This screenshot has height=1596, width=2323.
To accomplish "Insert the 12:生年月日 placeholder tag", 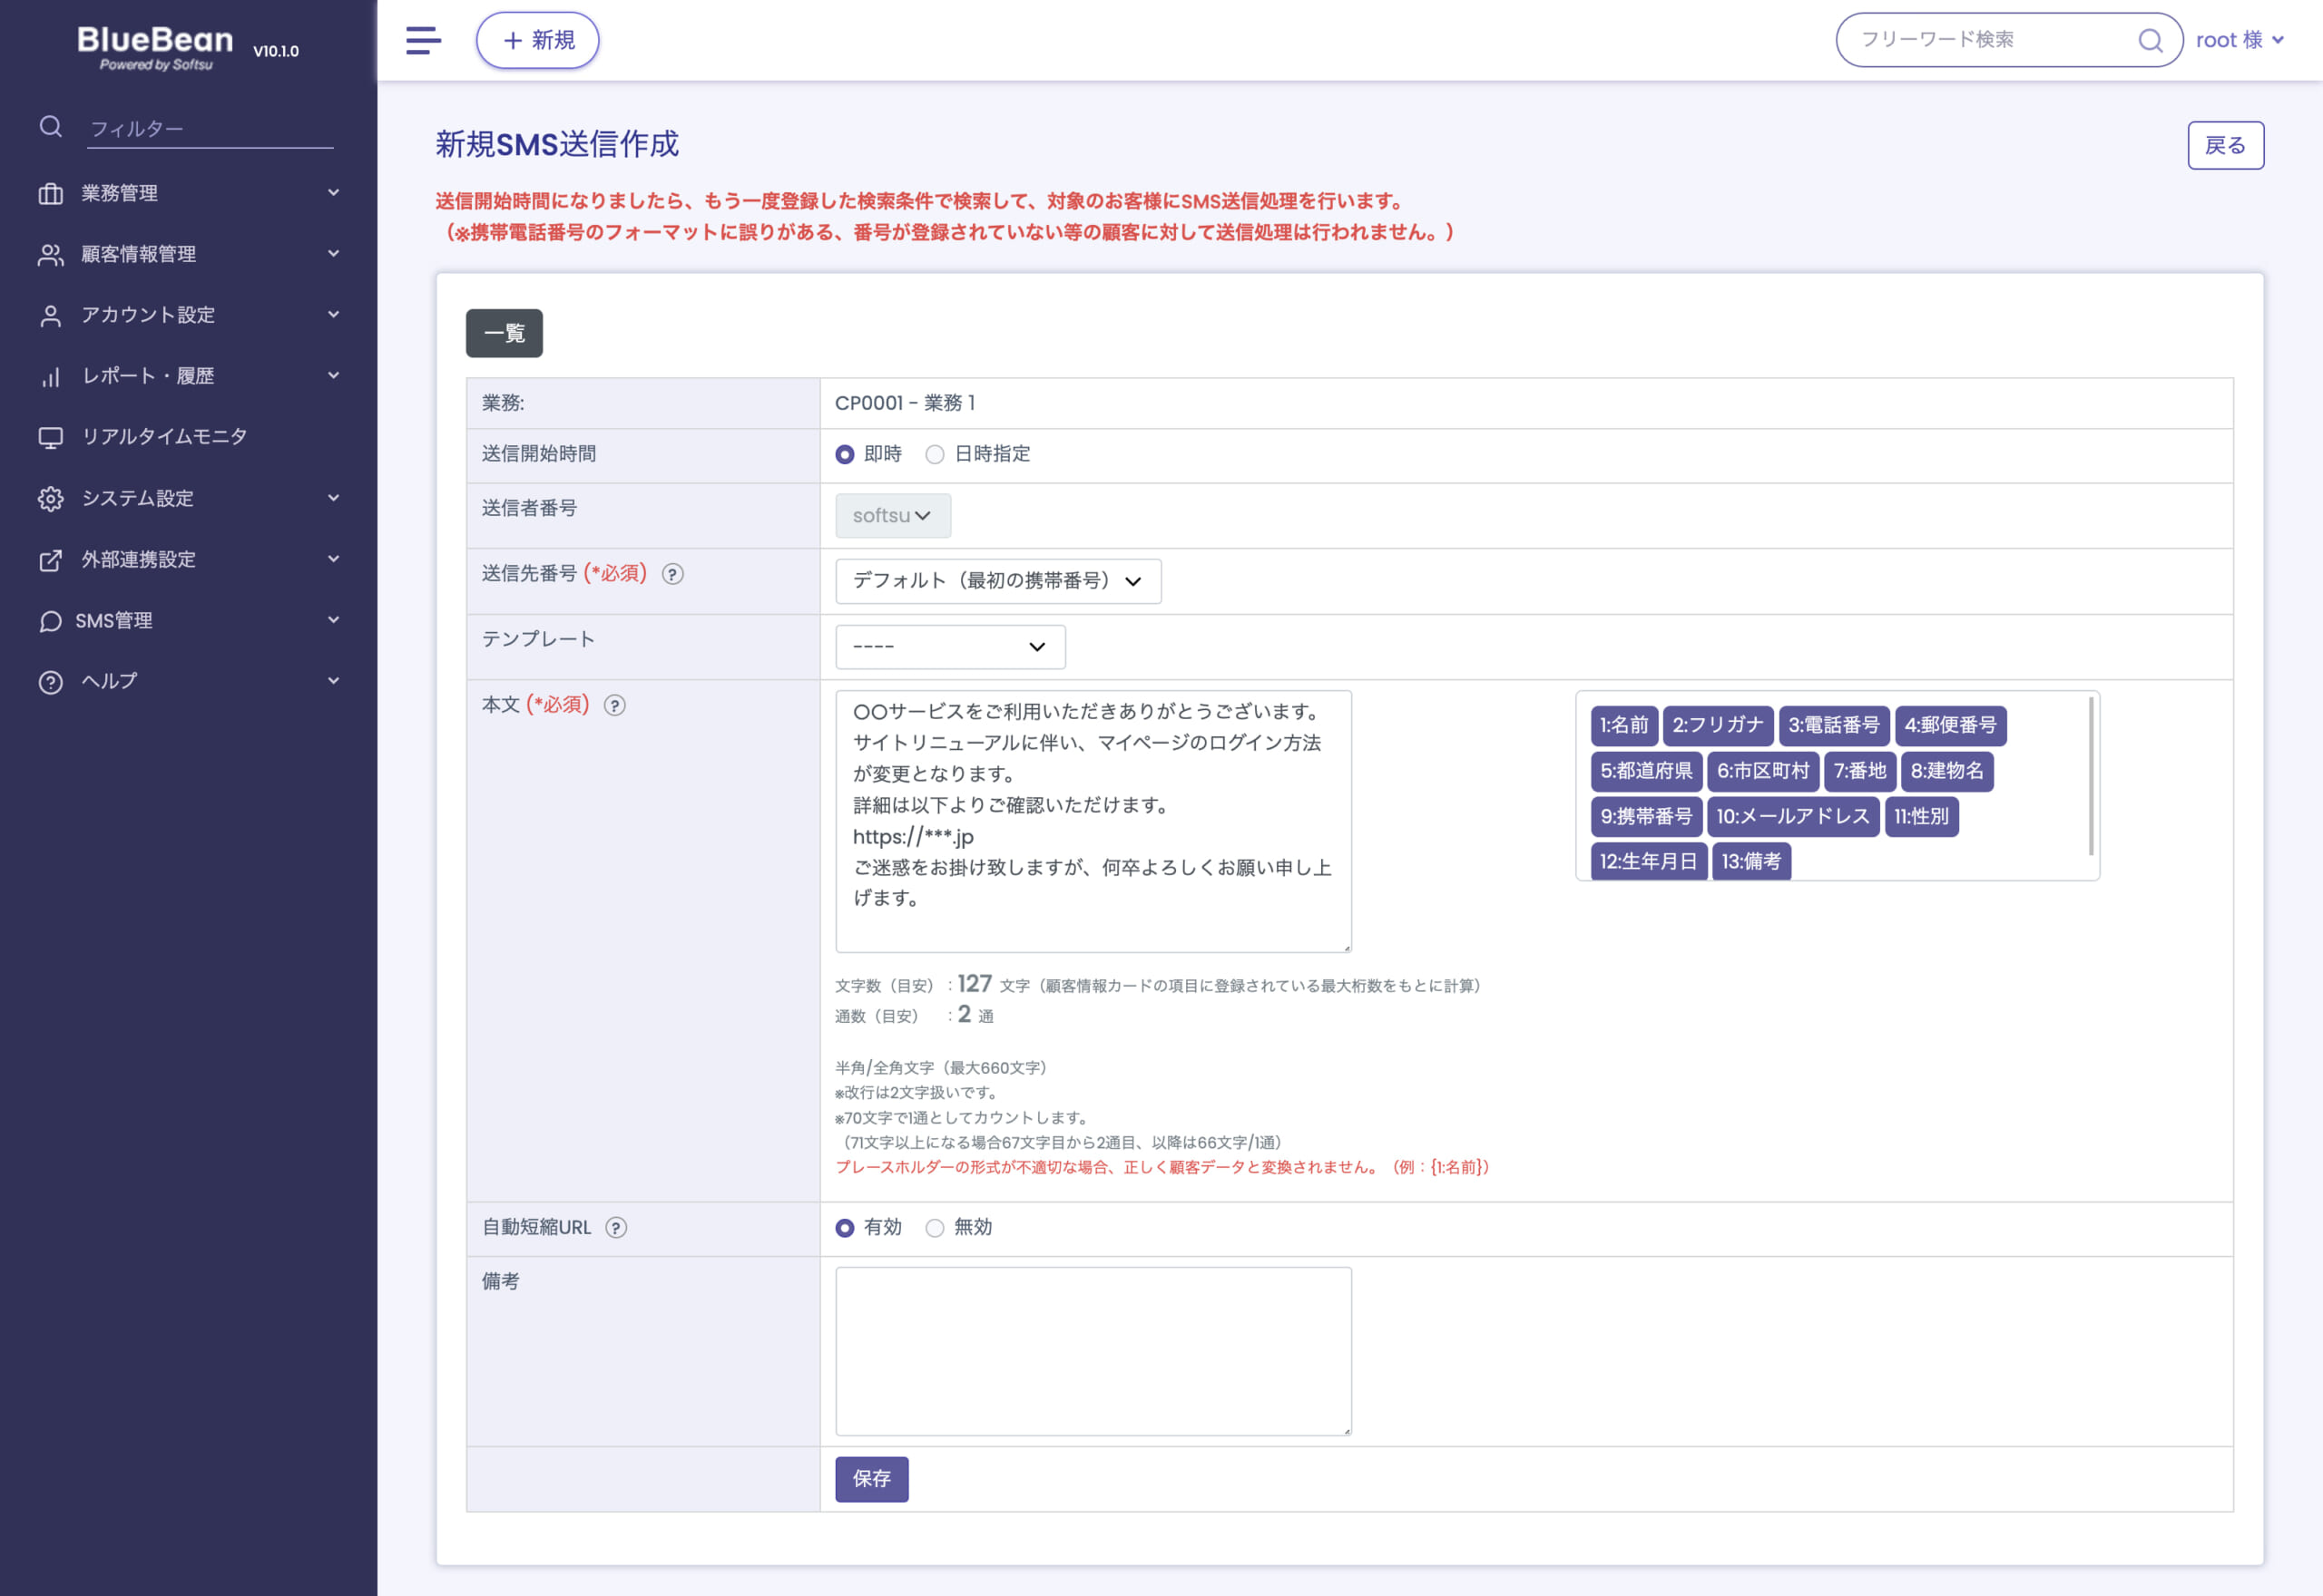I will 1648,861.
